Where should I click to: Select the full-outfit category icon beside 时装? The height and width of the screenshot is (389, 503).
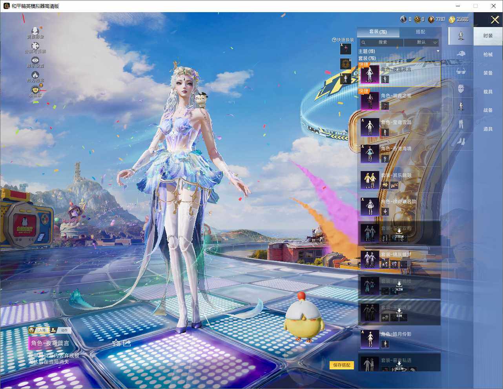461,36
